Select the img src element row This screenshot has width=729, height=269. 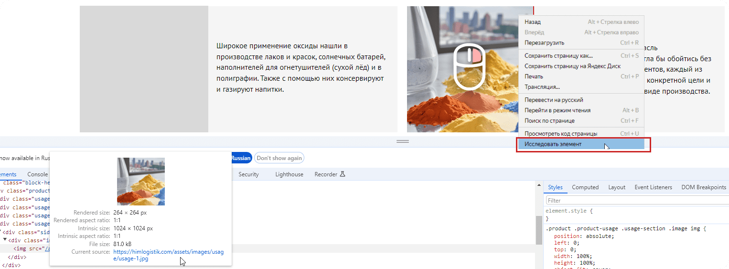[x=268, y=248]
